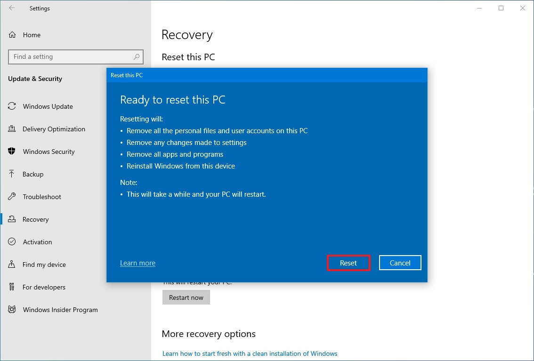Open the Learn more link

point(138,263)
